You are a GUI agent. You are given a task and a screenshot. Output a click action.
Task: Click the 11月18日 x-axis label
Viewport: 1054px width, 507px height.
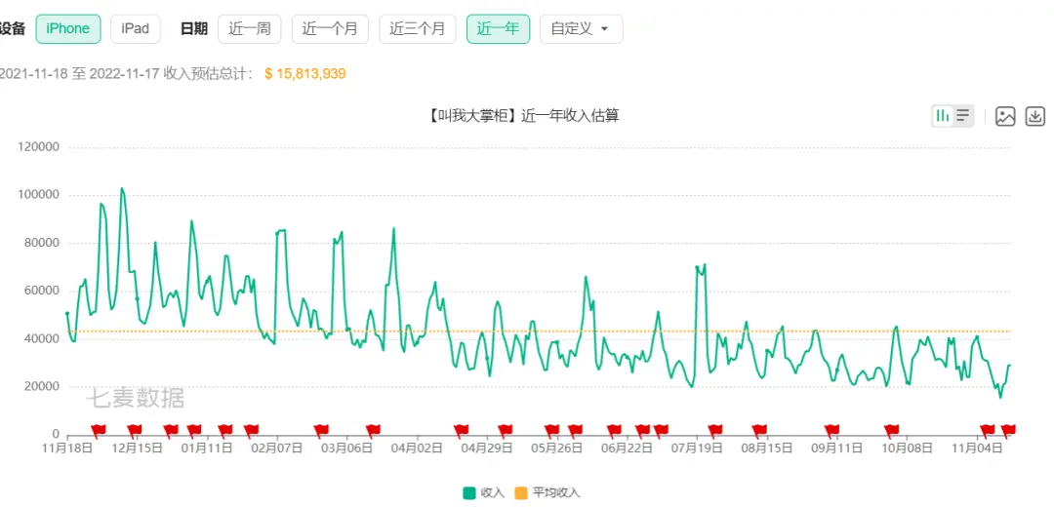(66, 448)
